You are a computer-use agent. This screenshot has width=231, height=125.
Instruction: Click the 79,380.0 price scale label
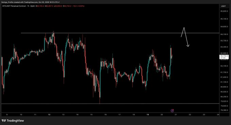point(224,110)
